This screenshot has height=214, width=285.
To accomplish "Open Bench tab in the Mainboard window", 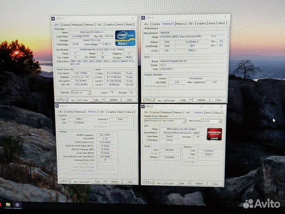I will tap(212, 23).
